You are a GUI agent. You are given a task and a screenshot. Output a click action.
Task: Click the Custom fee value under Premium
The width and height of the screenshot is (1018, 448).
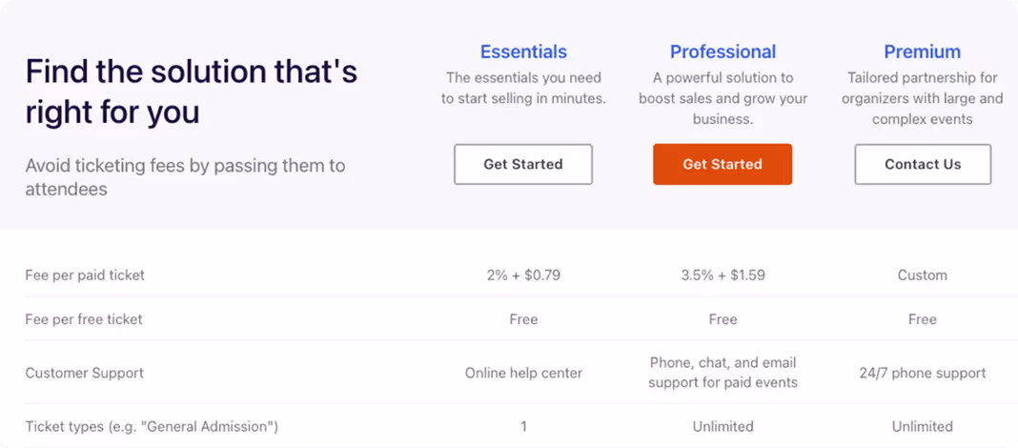[923, 275]
